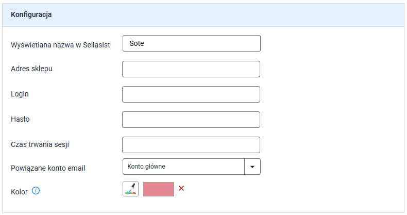
Task: Focus the Login text field
Action: coord(191,94)
